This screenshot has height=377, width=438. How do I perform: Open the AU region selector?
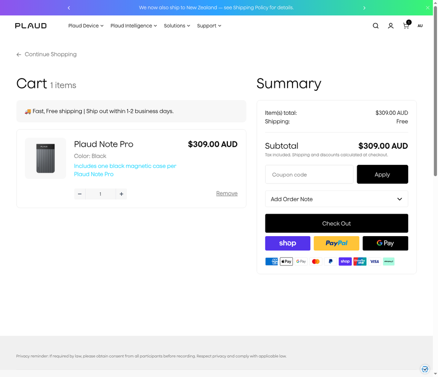point(420,26)
